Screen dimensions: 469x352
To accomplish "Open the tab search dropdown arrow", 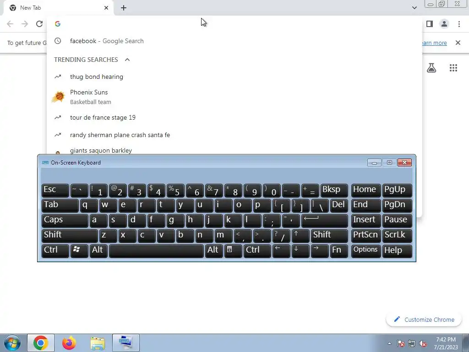I will click(x=414, y=8).
